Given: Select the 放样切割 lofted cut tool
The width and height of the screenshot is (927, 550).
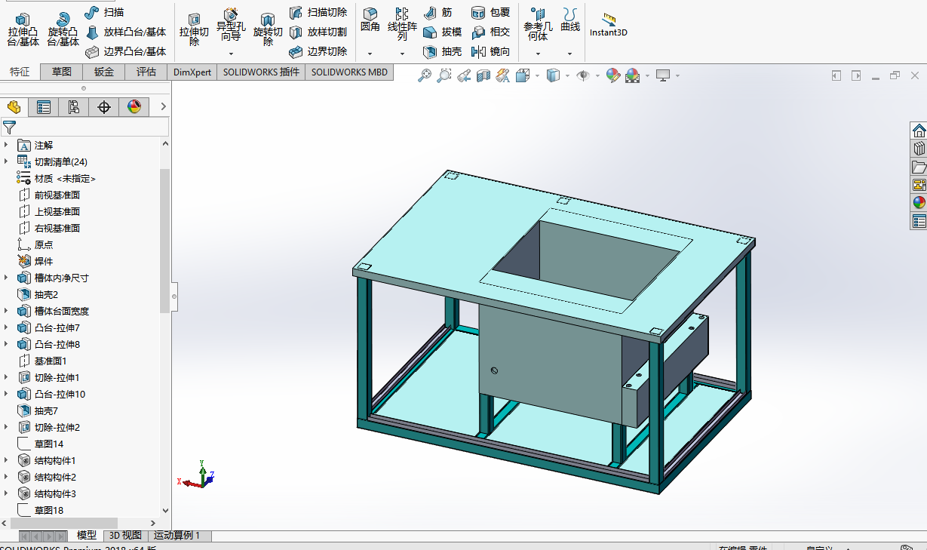Looking at the screenshot, I should (318, 32).
